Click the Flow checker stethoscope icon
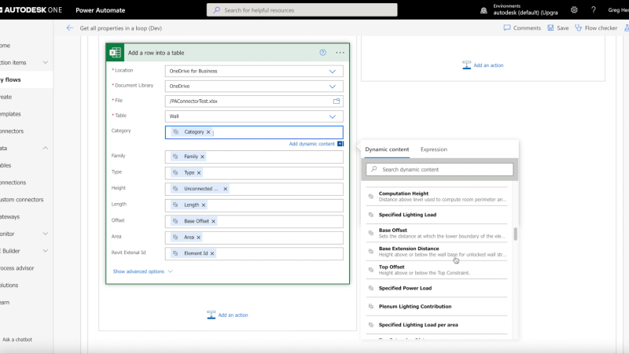Screen dimensions: 629x354 (x=578, y=28)
